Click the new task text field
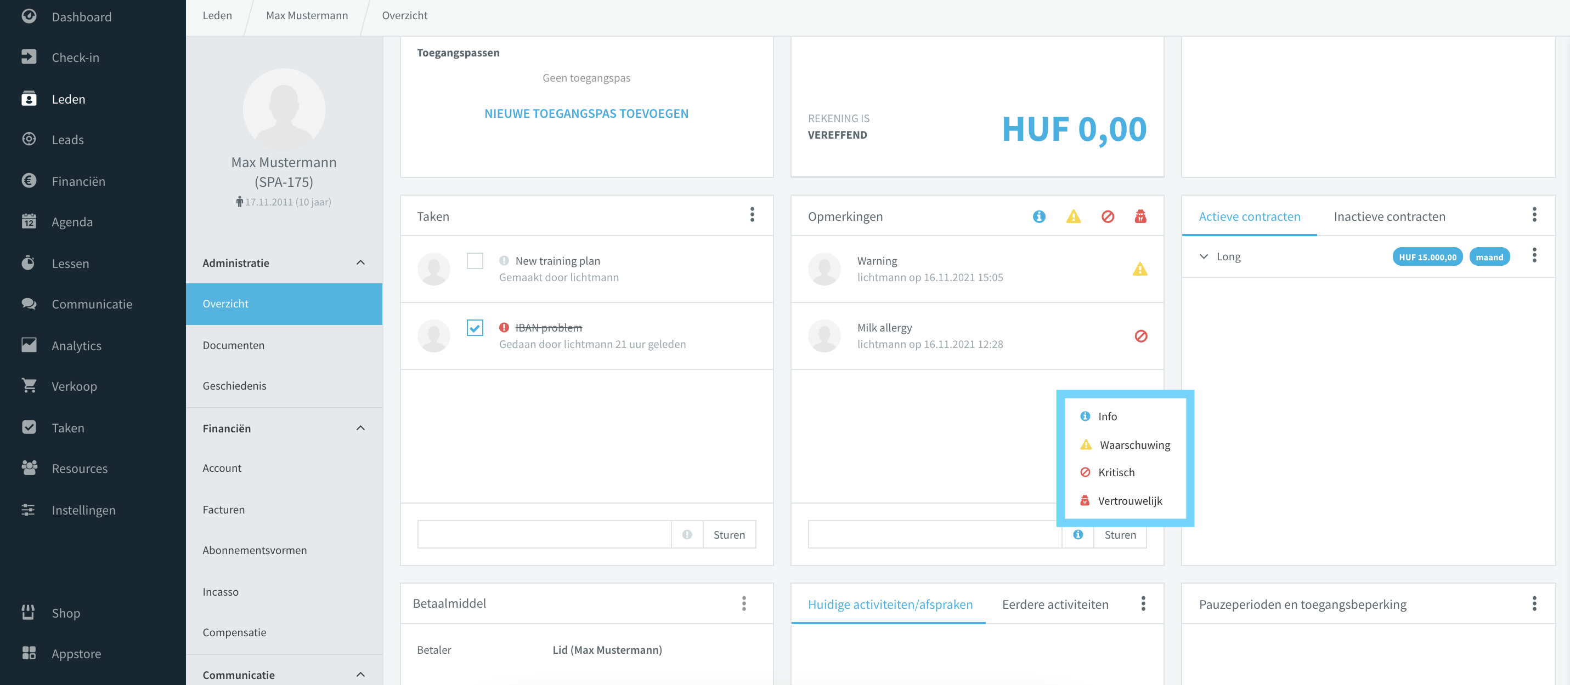1570x685 pixels. [544, 535]
